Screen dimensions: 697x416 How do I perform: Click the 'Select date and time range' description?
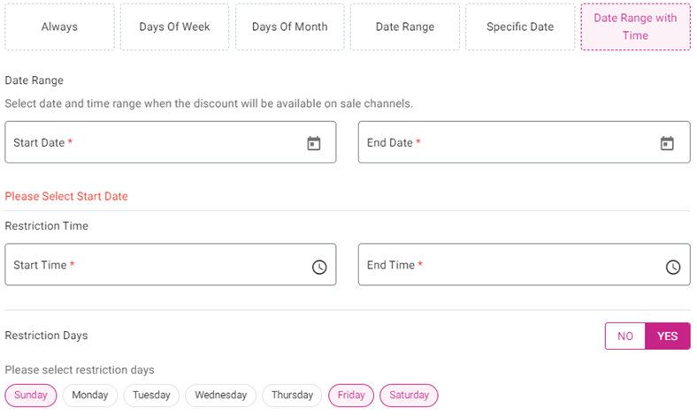click(209, 103)
